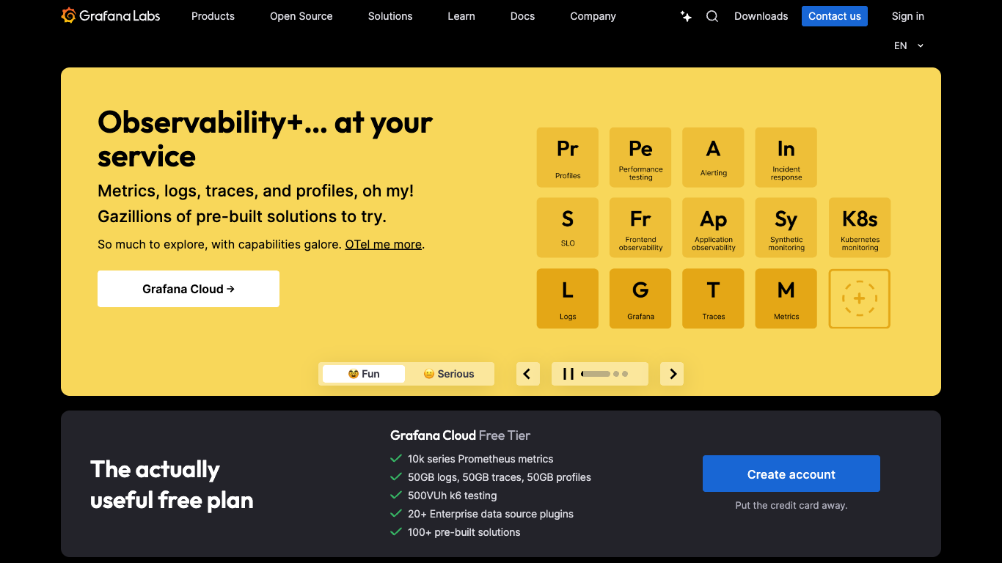Open the Company menu

click(593, 16)
